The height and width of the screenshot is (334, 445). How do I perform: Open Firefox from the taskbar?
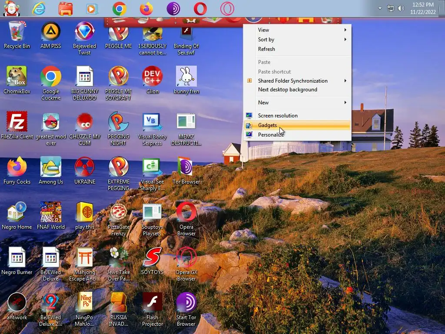pyautogui.click(x=146, y=9)
